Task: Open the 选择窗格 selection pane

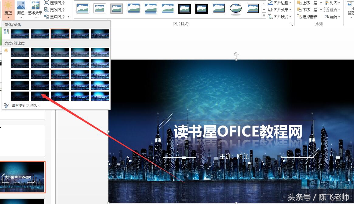Action: (x=307, y=17)
